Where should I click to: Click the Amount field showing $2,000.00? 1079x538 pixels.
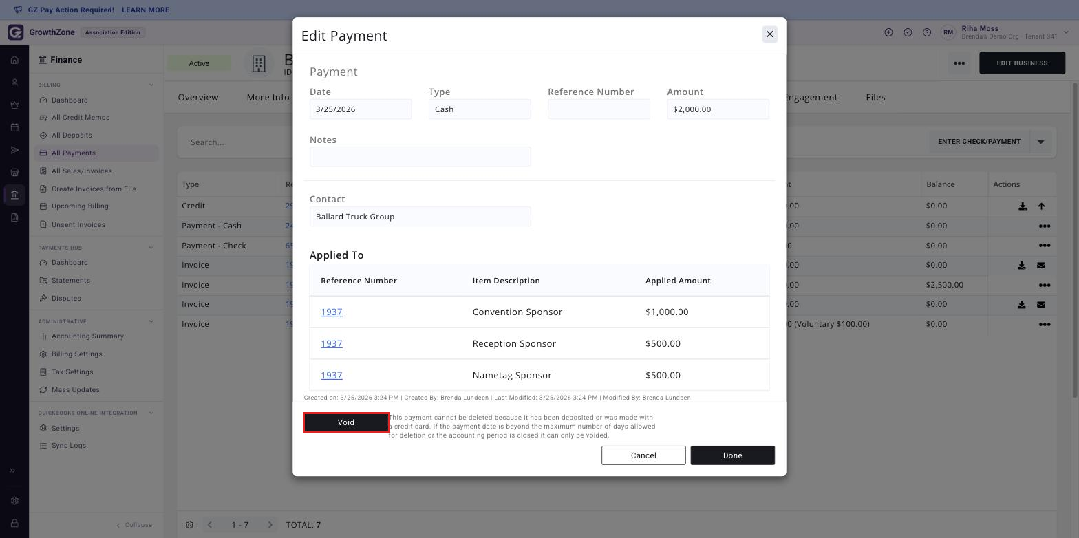718,109
